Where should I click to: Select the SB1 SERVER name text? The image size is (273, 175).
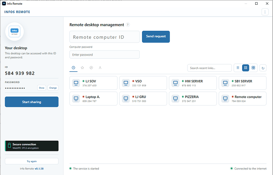tap(243, 81)
